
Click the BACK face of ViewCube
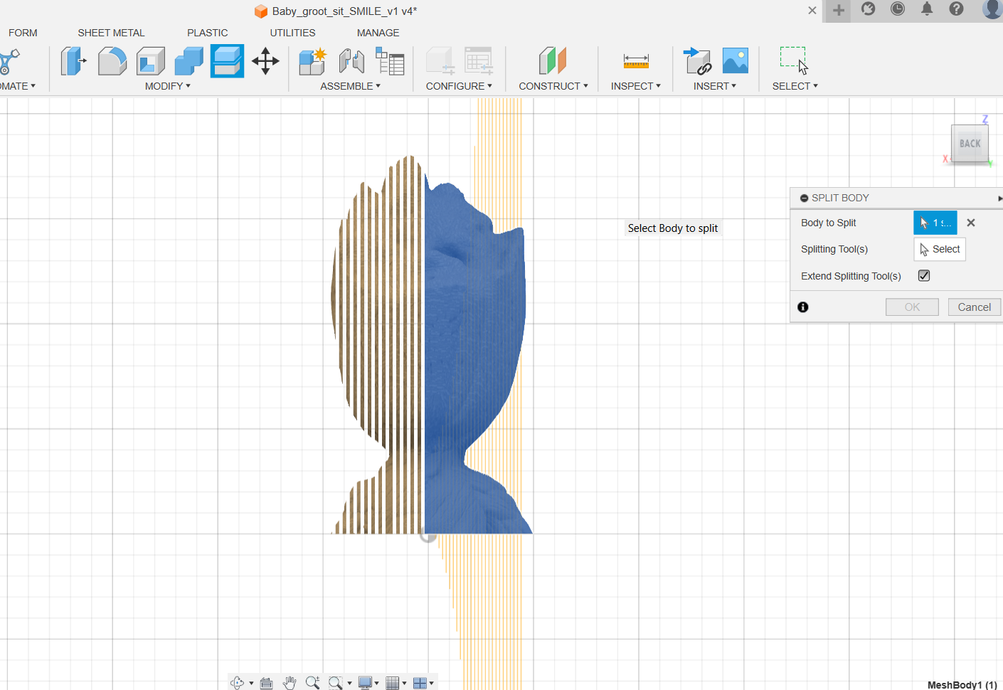pos(970,143)
